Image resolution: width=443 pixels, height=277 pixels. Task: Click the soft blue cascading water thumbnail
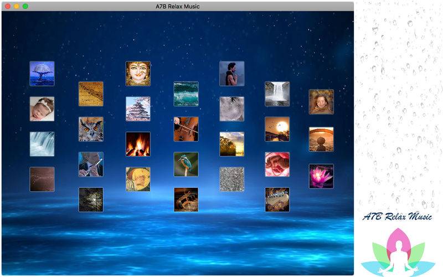42,144
